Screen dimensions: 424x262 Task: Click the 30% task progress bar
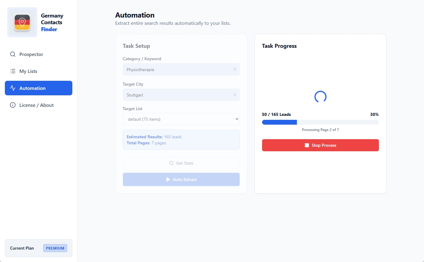pos(320,122)
